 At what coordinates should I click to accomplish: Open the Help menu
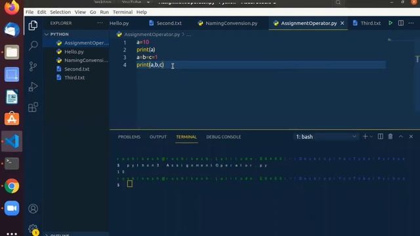point(142,12)
